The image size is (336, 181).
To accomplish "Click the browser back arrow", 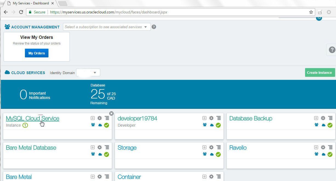I will pyautogui.click(x=6, y=12).
